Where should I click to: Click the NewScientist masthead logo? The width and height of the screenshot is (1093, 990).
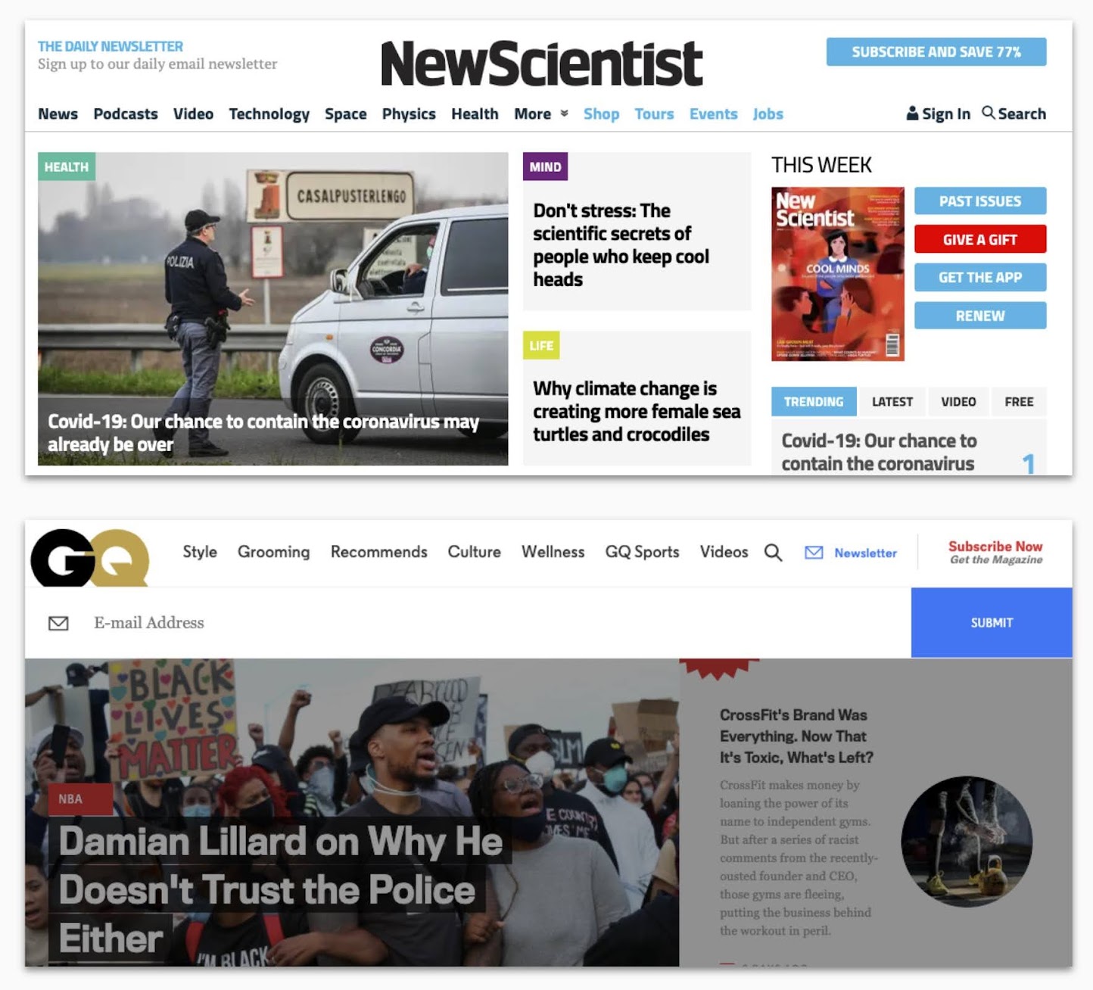click(x=542, y=64)
